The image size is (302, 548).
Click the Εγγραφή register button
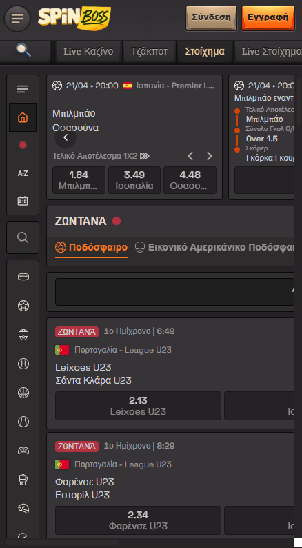[x=268, y=17]
